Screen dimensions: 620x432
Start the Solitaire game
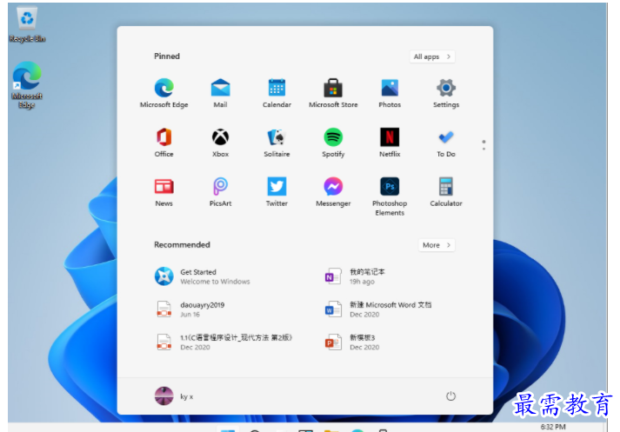[x=277, y=143]
